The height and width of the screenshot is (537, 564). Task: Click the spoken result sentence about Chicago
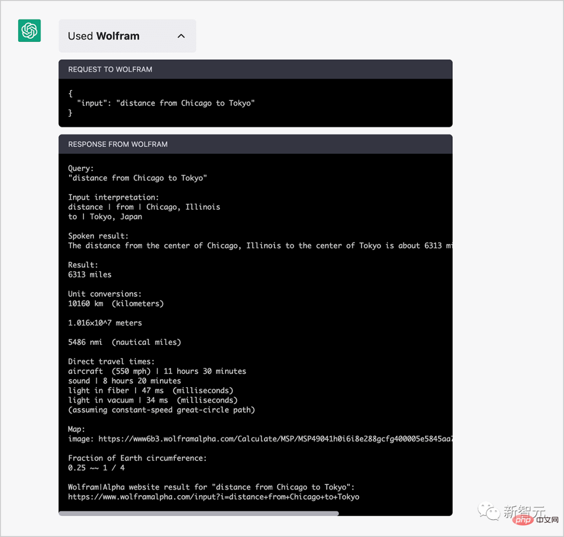[x=261, y=246]
